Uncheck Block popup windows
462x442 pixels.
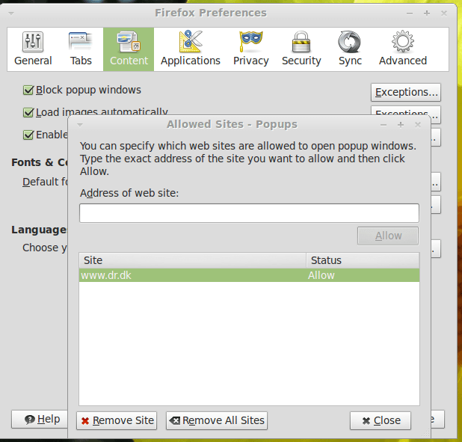(x=28, y=90)
